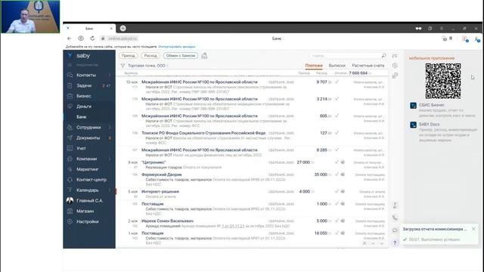Open the Торговая точка, ООО organization dropdown
Image resolution: width=484 pixels, height=272 pixels.
pyautogui.click(x=147, y=66)
